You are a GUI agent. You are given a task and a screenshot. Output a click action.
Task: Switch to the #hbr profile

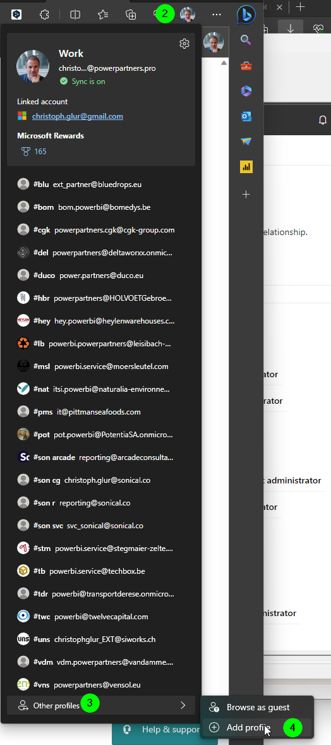coord(101,298)
